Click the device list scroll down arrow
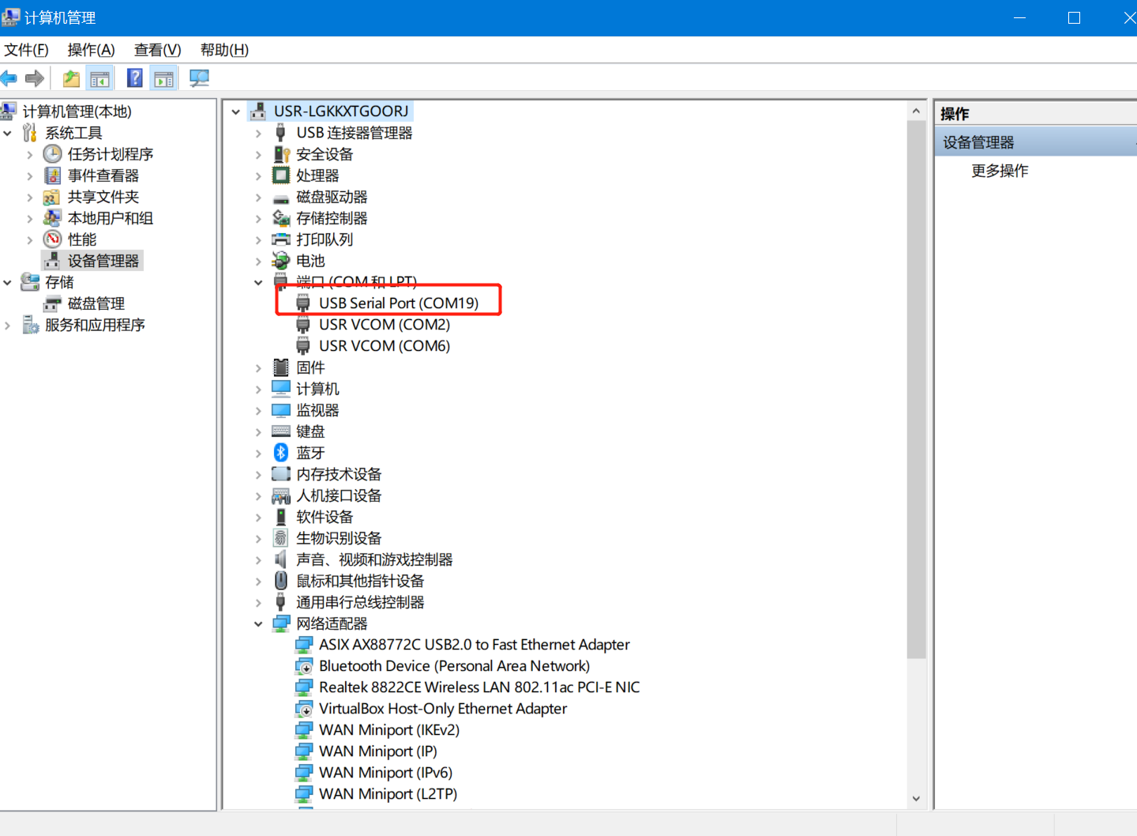The height and width of the screenshot is (836, 1137). [916, 798]
